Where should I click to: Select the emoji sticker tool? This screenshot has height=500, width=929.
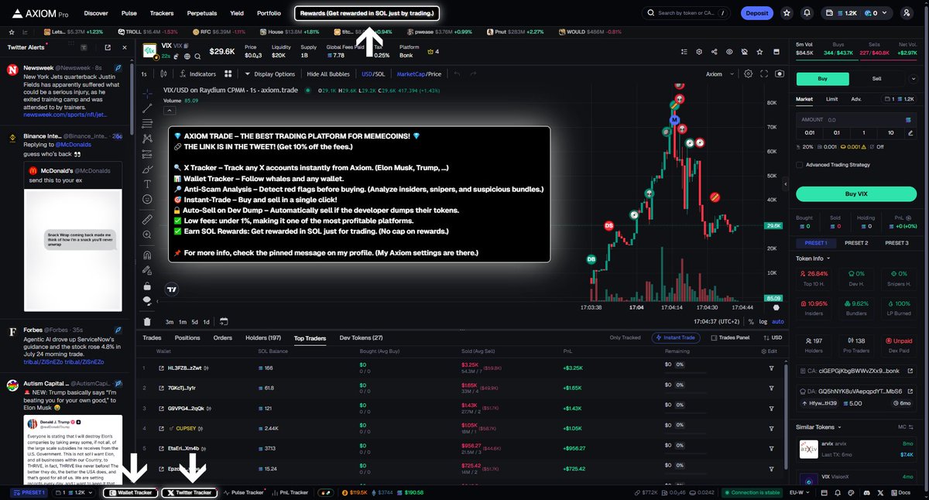coord(147,199)
